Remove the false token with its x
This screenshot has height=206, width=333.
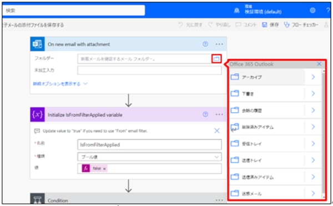tap(104, 169)
